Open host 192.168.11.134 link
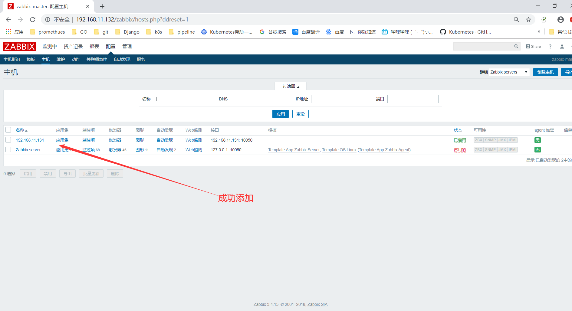572x311 pixels. coord(30,140)
